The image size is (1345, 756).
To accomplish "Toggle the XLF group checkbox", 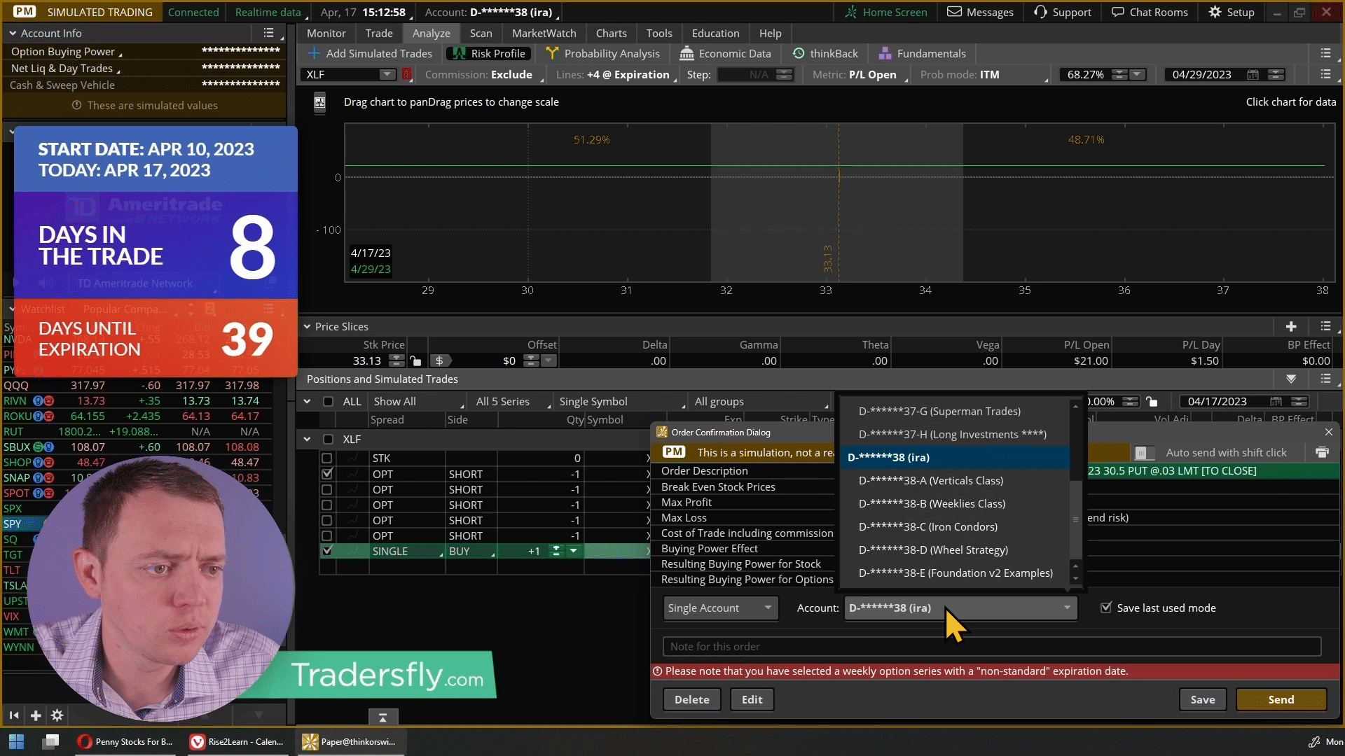I will (x=328, y=439).
